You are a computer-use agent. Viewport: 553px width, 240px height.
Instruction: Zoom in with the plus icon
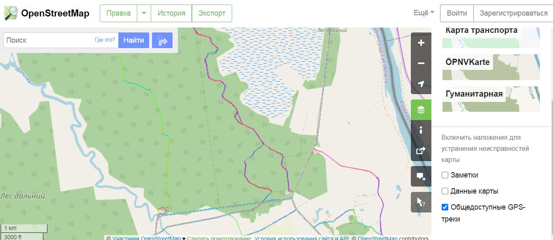(421, 43)
